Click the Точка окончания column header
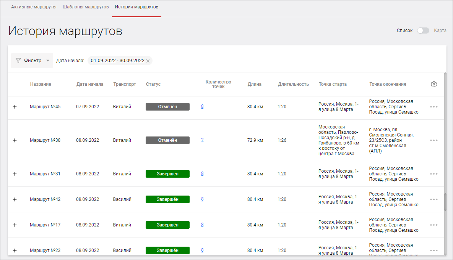This screenshot has height=260, width=453. coord(388,84)
